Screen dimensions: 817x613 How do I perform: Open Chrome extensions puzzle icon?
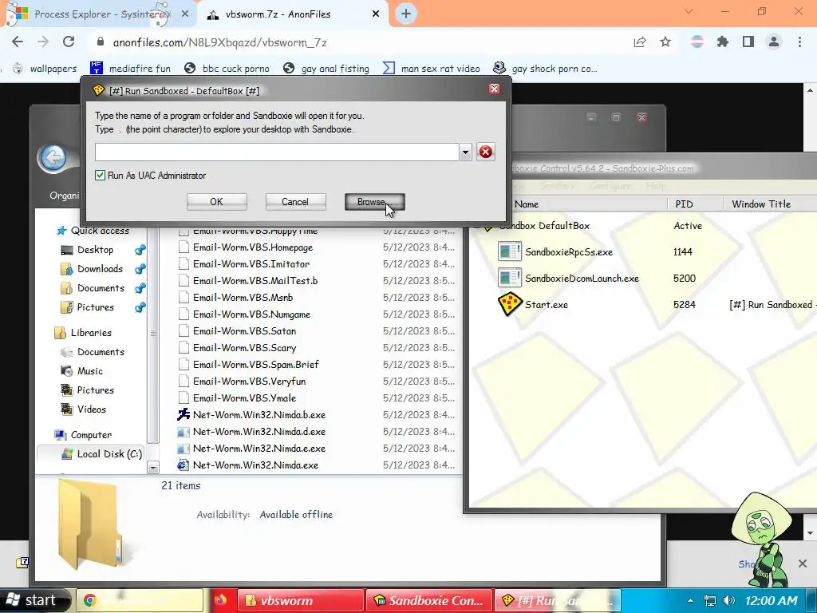pyautogui.click(x=722, y=42)
